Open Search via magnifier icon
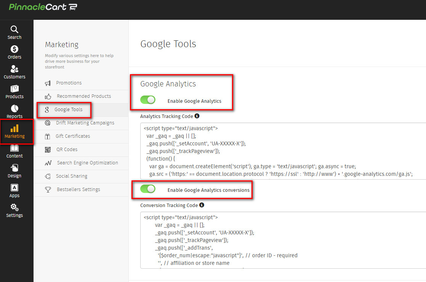 (14, 29)
